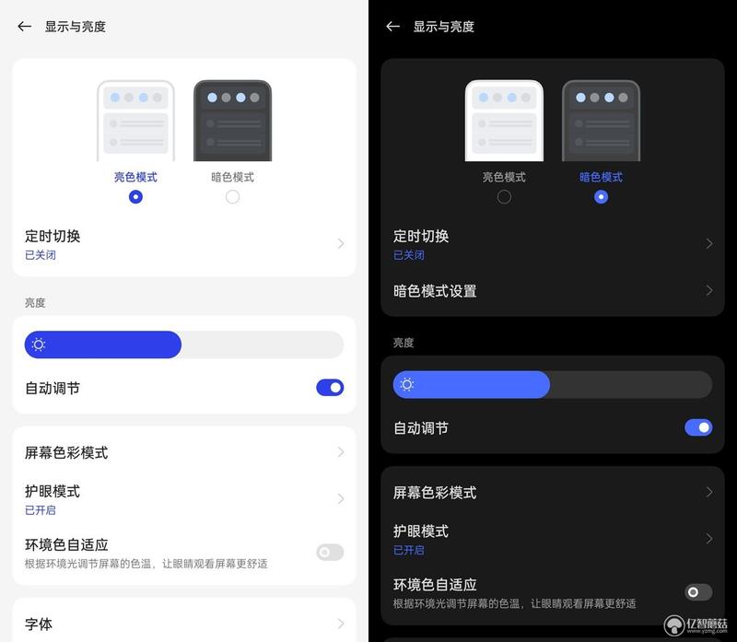Viewport: 737px width, 642px height.
Task: Enable 环境色自适应 switch on dark screen
Action: (698, 592)
